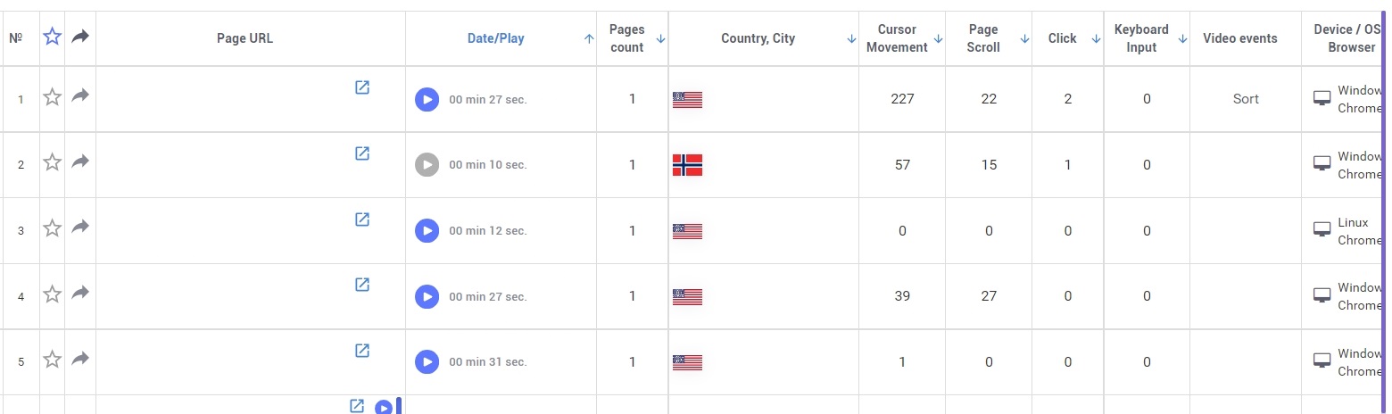1392x414 pixels.
Task: Click the Sort link under Video events
Action: [x=1246, y=99]
